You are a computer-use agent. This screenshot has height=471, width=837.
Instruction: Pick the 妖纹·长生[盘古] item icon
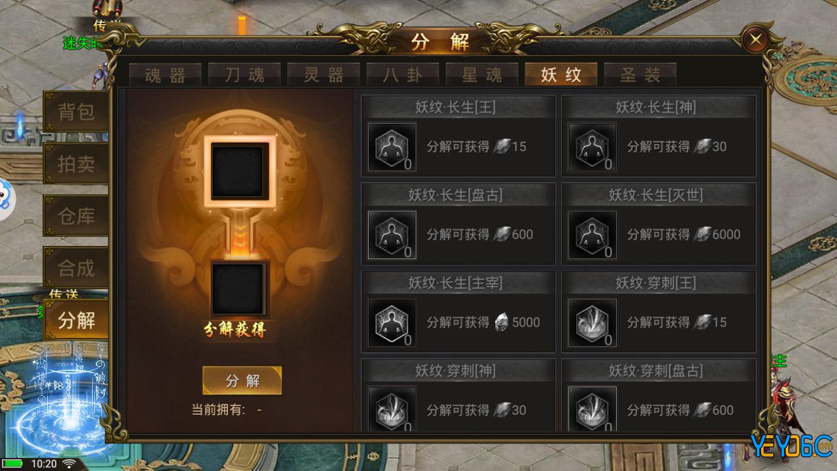coord(392,235)
